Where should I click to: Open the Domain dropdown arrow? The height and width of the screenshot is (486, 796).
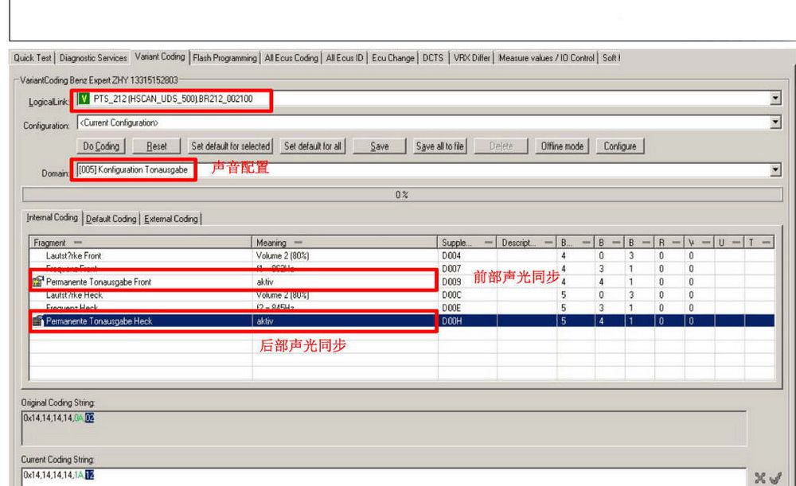point(776,171)
